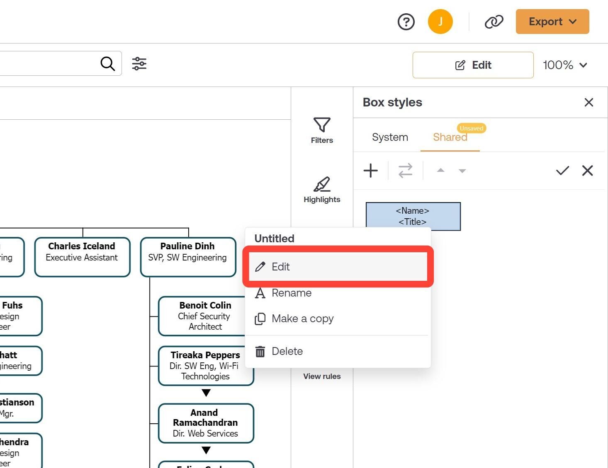Click the help question mark icon
This screenshot has height=468, width=608.
pyautogui.click(x=406, y=22)
